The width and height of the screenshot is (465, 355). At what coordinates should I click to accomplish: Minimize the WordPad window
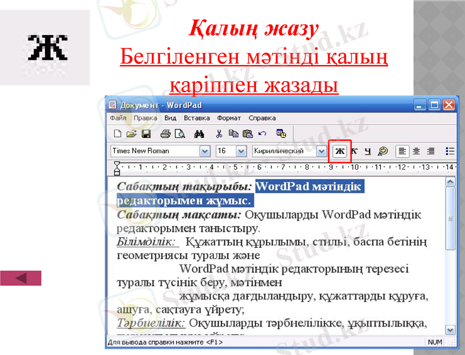[x=419, y=105]
